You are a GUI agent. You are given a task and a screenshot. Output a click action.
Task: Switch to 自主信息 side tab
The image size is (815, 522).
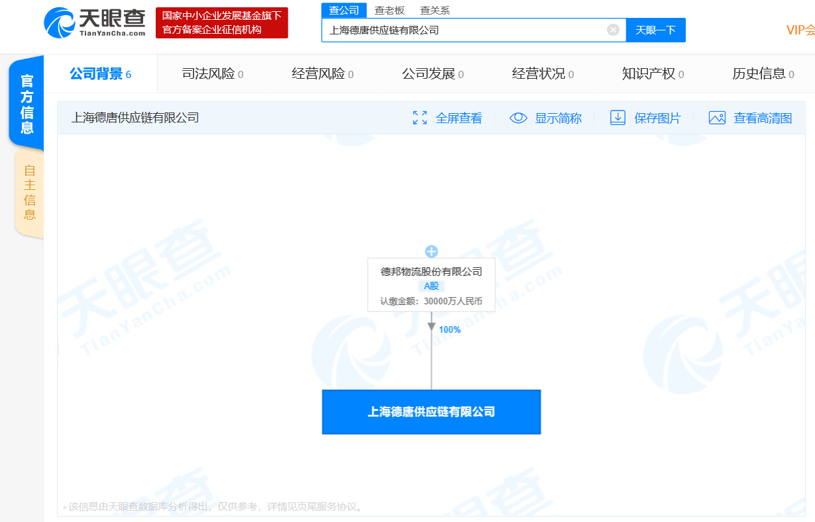29,193
